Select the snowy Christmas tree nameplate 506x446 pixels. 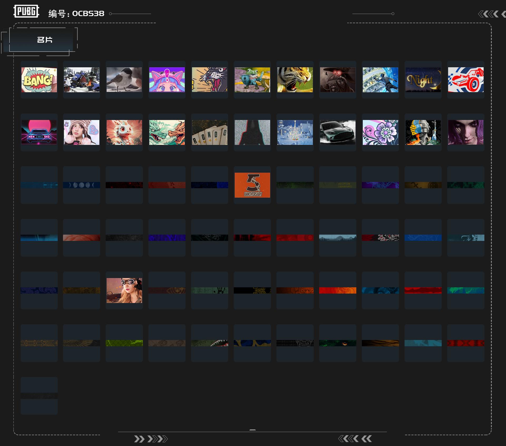(295, 132)
